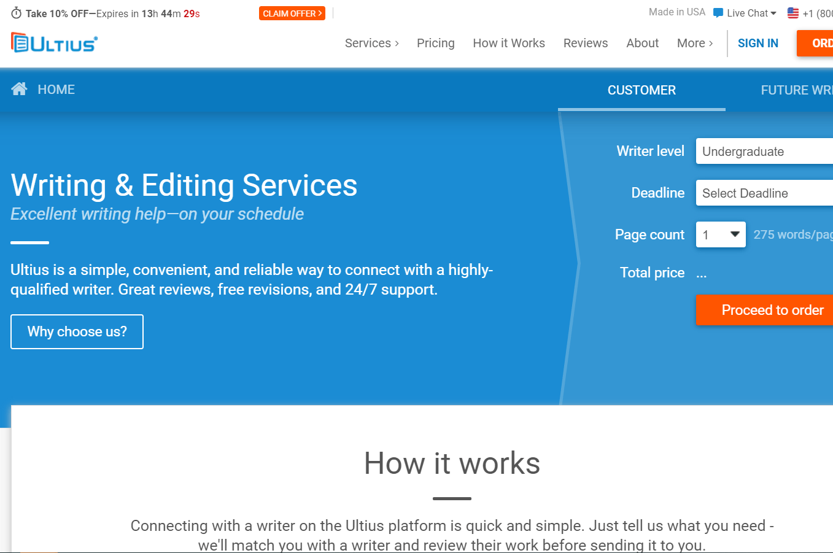Click the US flag phone icon

pyautogui.click(x=793, y=13)
